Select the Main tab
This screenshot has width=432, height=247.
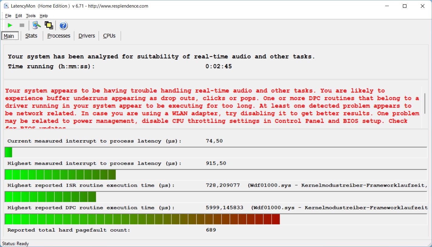pyautogui.click(x=9, y=36)
